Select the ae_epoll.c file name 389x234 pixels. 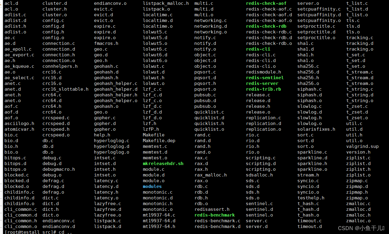point(18,49)
